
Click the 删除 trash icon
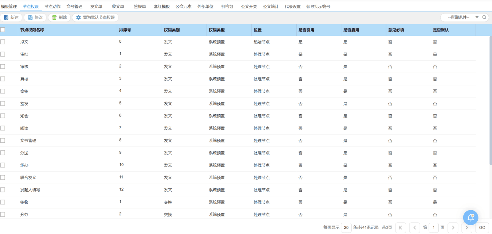click(x=54, y=18)
